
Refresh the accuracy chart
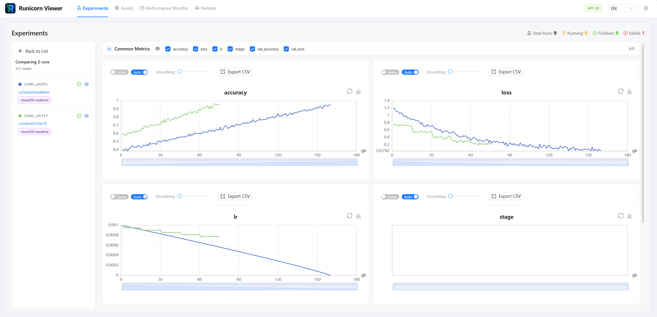pos(350,91)
